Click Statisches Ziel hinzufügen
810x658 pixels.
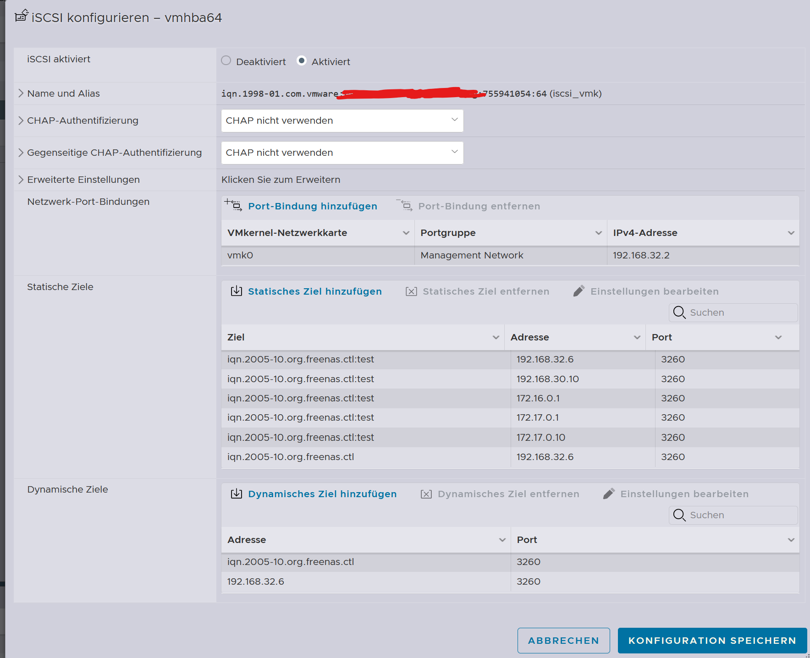pyautogui.click(x=315, y=291)
